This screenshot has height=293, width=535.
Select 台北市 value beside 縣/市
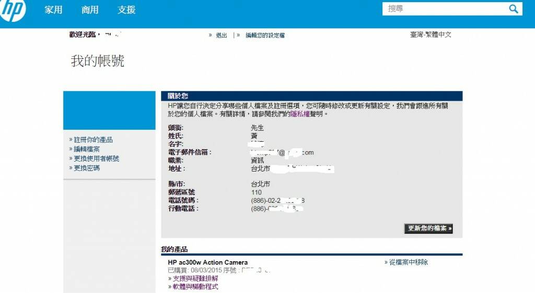point(260,184)
